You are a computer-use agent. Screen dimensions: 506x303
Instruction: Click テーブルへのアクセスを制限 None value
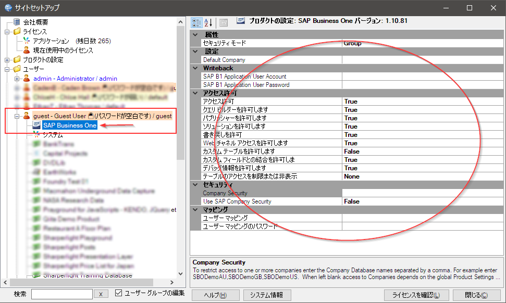[x=423, y=176]
